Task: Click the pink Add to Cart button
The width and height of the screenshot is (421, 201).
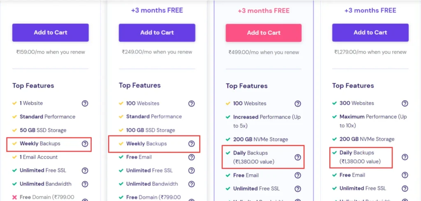Action: [264, 33]
